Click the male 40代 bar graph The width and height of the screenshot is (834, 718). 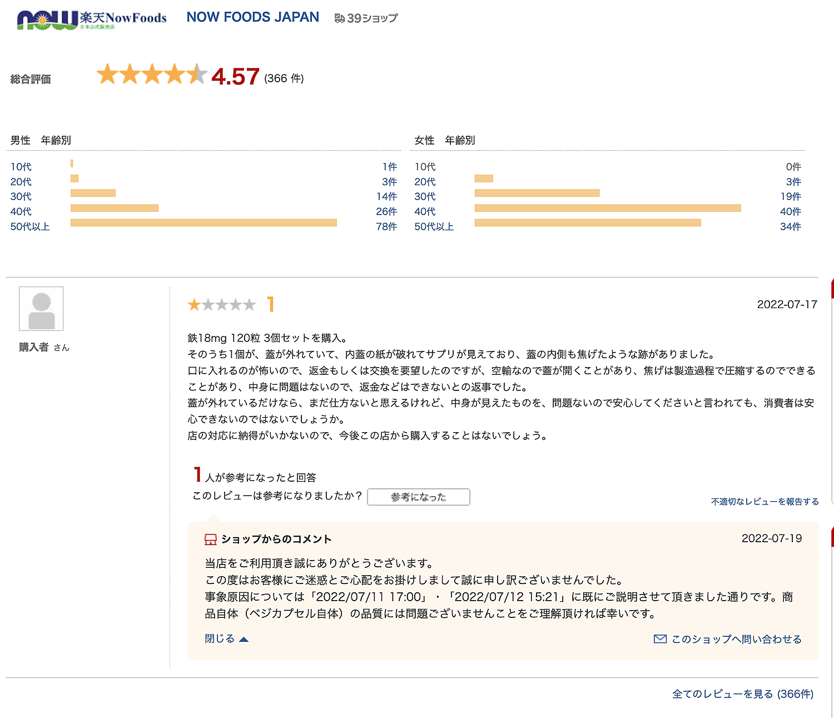pos(115,208)
